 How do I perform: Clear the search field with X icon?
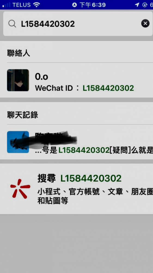145,23
